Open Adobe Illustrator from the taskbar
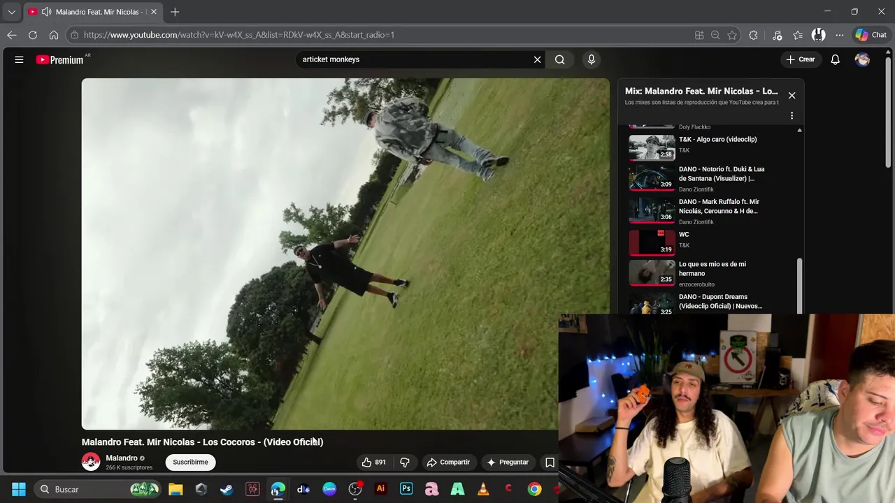The height and width of the screenshot is (503, 895). click(x=380, y=489)
